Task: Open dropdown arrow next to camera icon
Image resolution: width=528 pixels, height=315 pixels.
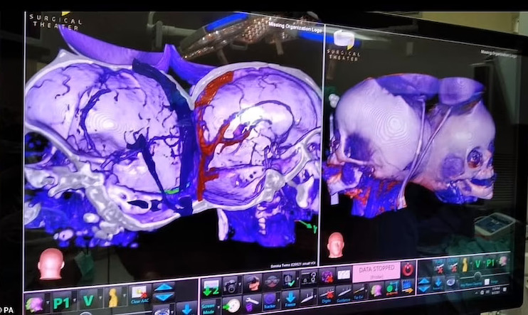Action: tap(240, 285)
